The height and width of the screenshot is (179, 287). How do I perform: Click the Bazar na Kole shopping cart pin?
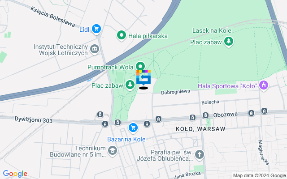tap(133, 128)
